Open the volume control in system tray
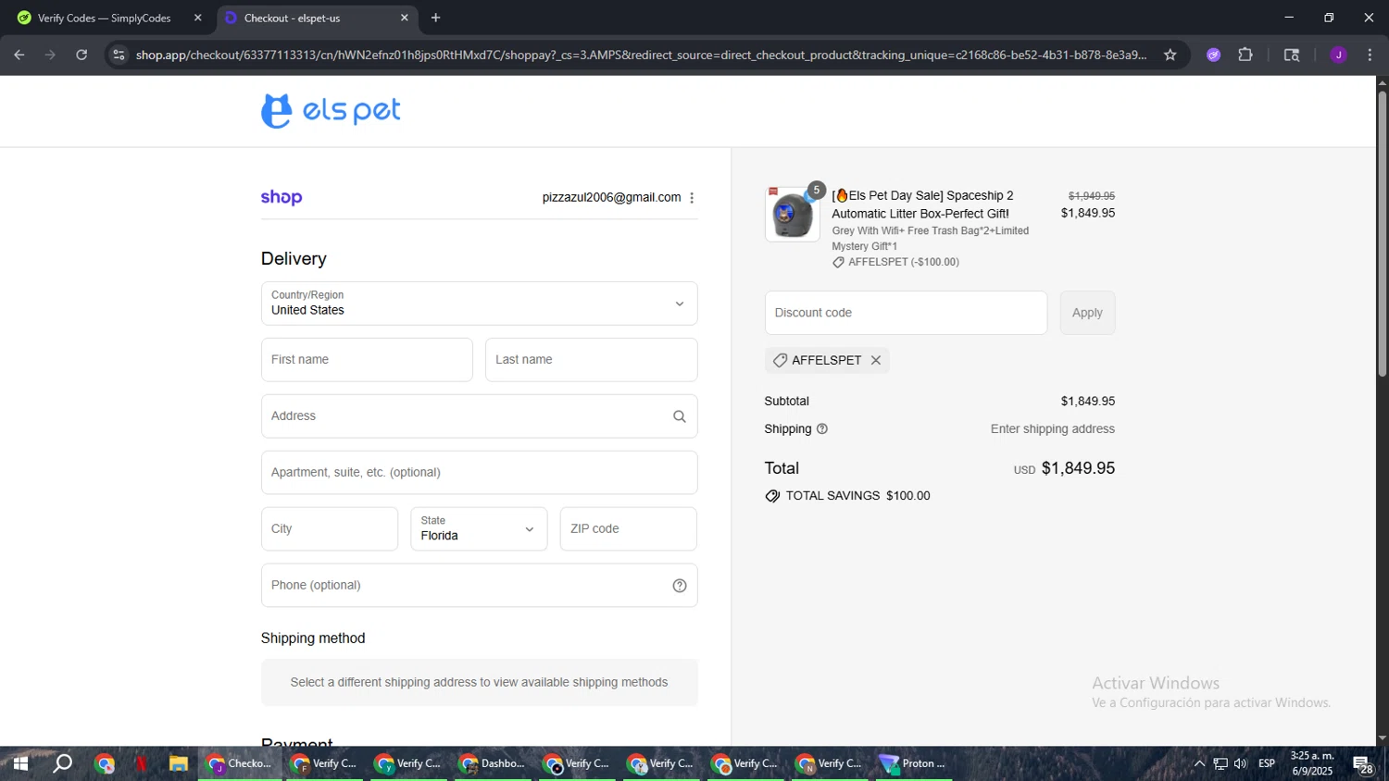The width and height of the screenshot is (1389, 781). [x=1241, y=763]
